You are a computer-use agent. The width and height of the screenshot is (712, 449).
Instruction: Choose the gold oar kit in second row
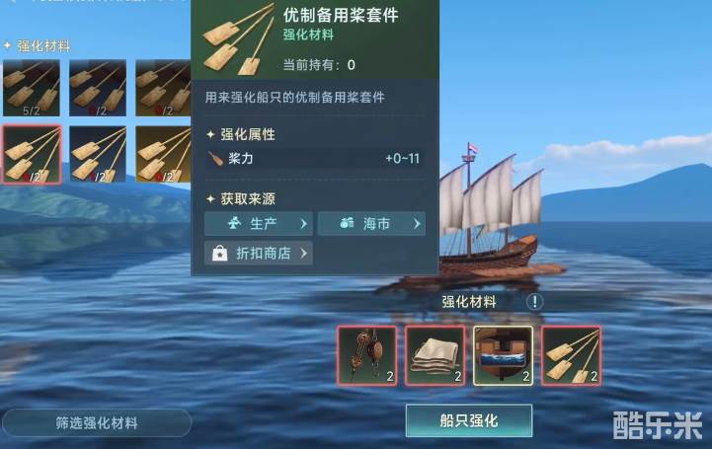pos(163,155)
